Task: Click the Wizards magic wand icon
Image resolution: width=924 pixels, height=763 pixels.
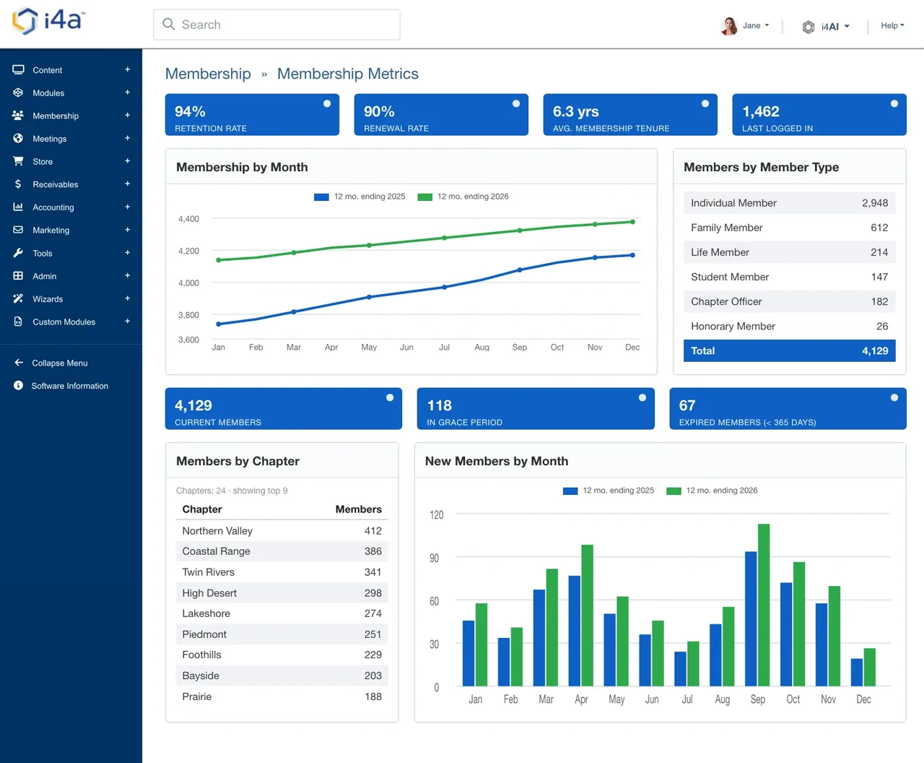Action: pos(18,298)
